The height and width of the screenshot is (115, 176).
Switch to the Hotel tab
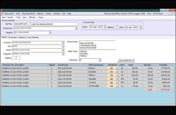[x=4, y=37]
